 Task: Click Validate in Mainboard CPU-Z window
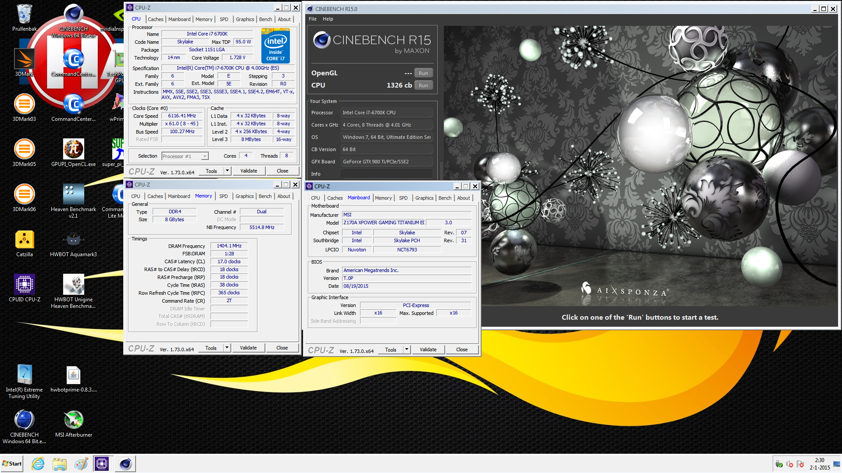pyautogui.click(x=428, y=349)
